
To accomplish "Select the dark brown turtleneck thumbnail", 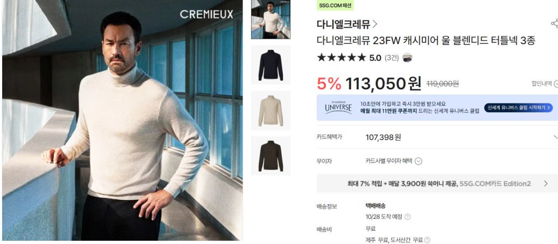I will pyautogui.click(x=271, y=156).
